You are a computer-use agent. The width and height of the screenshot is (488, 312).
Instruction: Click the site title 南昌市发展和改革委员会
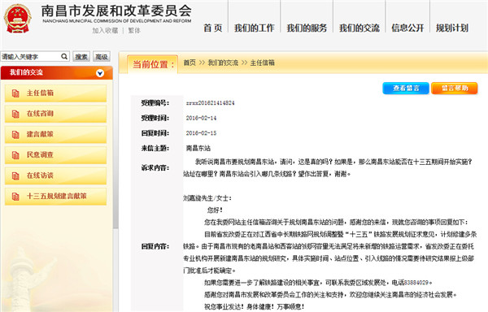(116, 11)
